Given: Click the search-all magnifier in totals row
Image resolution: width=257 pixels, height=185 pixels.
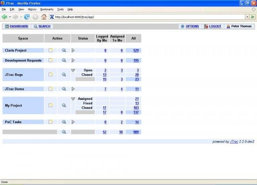Looking at the screenshot, I should 64,132.
